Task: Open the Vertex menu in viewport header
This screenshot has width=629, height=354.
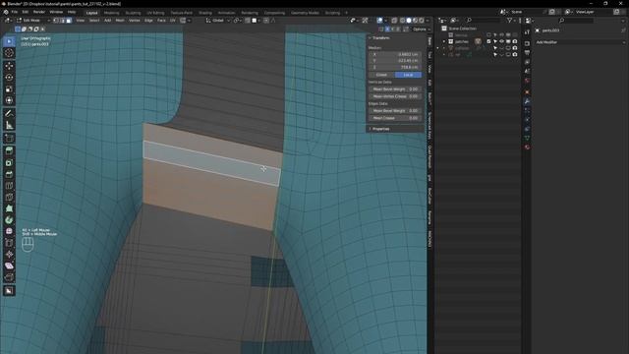Action: click(135, 21)
